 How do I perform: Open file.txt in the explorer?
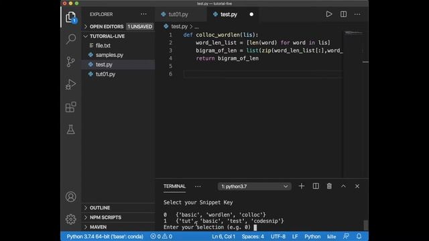pos(118,46)
